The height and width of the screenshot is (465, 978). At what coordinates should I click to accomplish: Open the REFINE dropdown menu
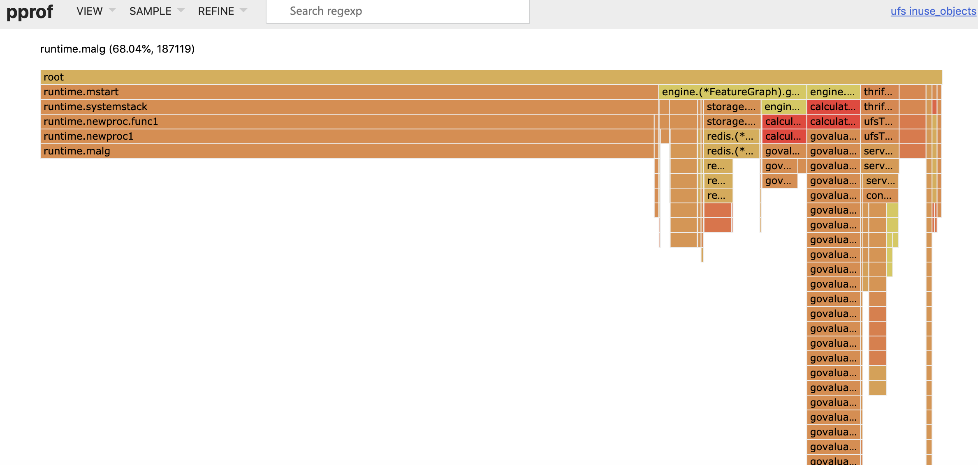[222, 11]
